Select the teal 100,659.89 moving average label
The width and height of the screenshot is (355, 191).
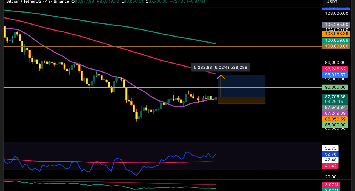click(x=336, y=40)
